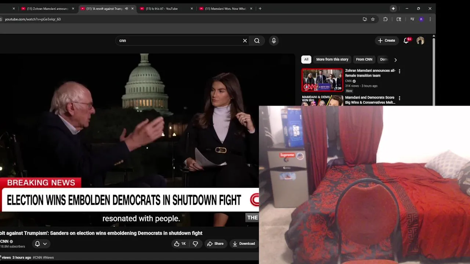Open the CNN channel name under the video
Screen dimensions: 470x264
(4, 241)
